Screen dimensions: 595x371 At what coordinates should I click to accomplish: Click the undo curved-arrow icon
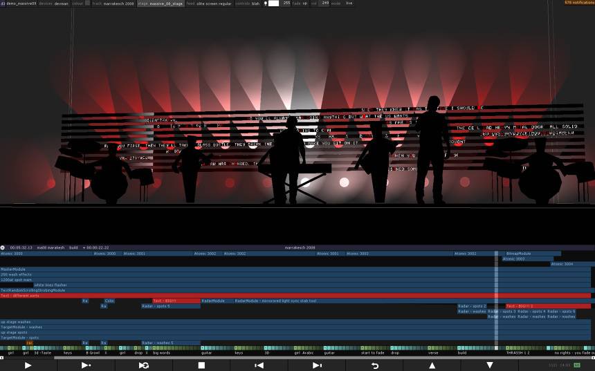click(x=374, y=365)
